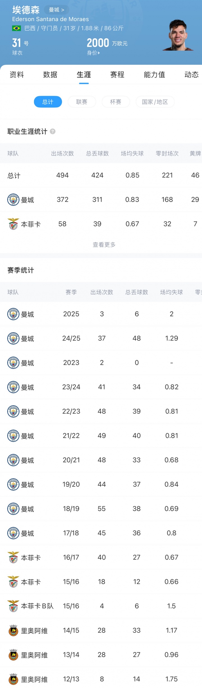Select the 国家/地区 filter

pyautogui.click(x=155, y=102)
